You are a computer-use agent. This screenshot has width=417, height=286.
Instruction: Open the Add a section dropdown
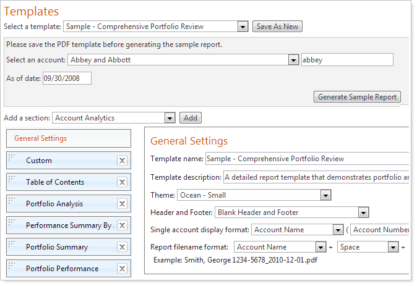[170, 118]
